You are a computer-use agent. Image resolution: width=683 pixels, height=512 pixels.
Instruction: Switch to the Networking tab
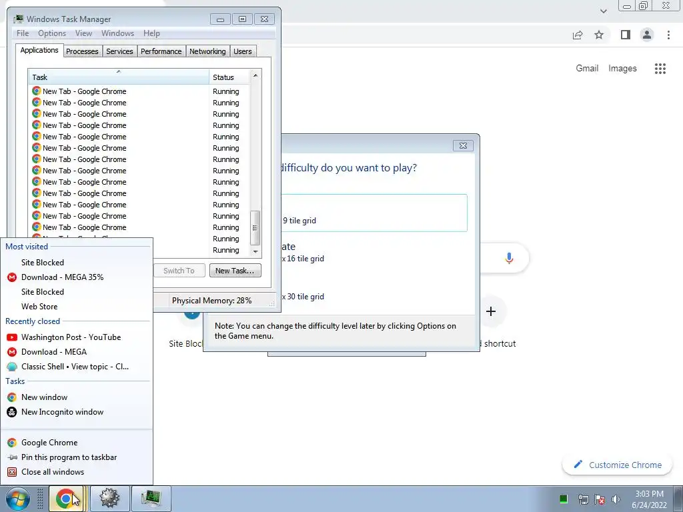click(208, 51)
